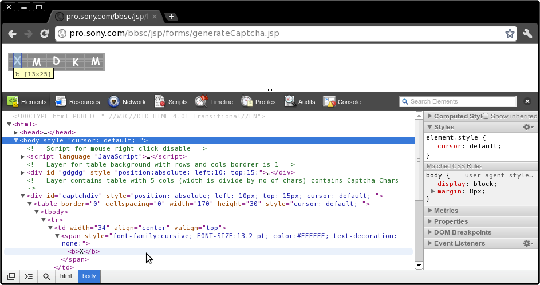The image size is (540, 285).
Task: Click the scrollbar up arrow in DOM tree
Action: tap(419, 116)
